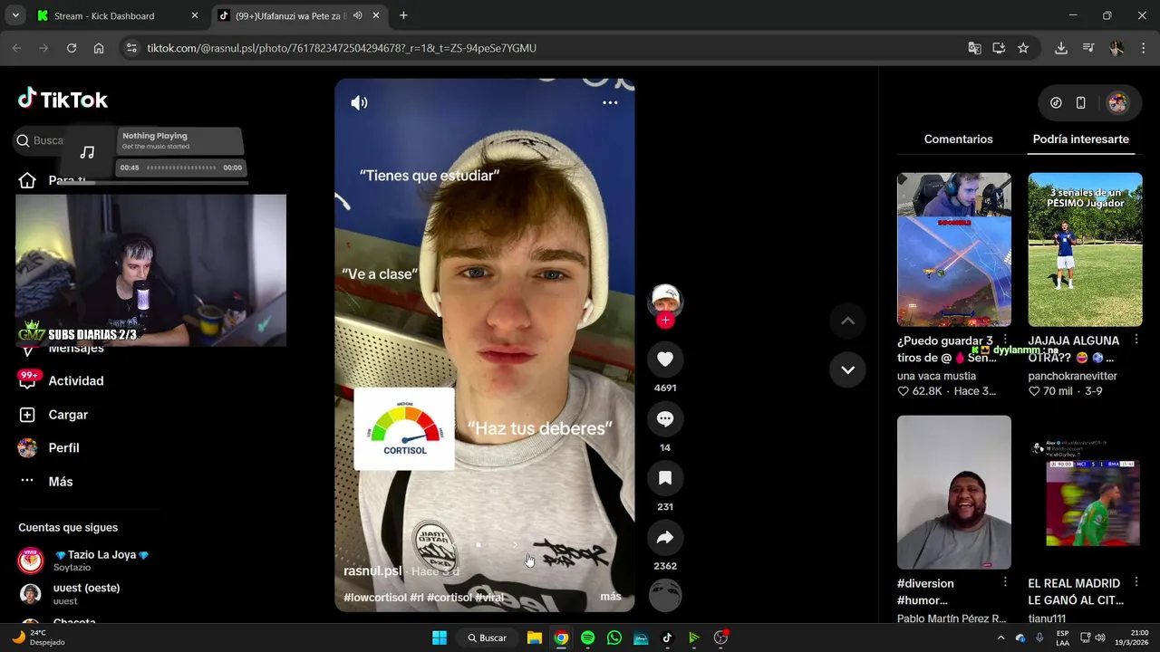Install the app via address bar icon

(999, 48)
